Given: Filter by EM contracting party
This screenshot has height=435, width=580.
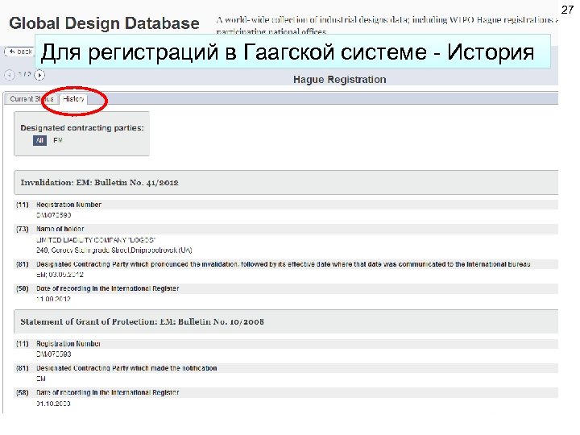Looking at the screenshot, I should pos(58,140).
